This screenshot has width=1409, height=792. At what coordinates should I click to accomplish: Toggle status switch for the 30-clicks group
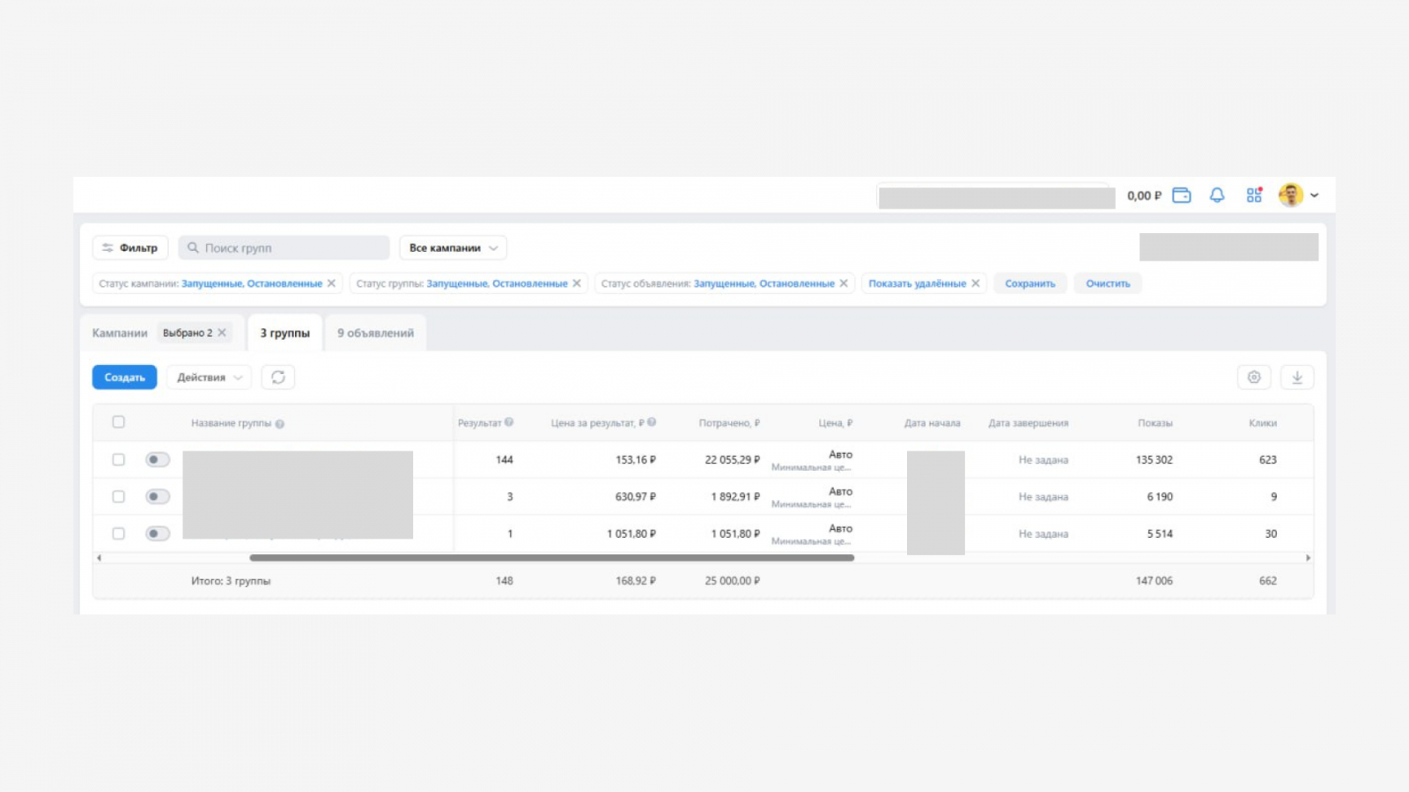[158, 533]
